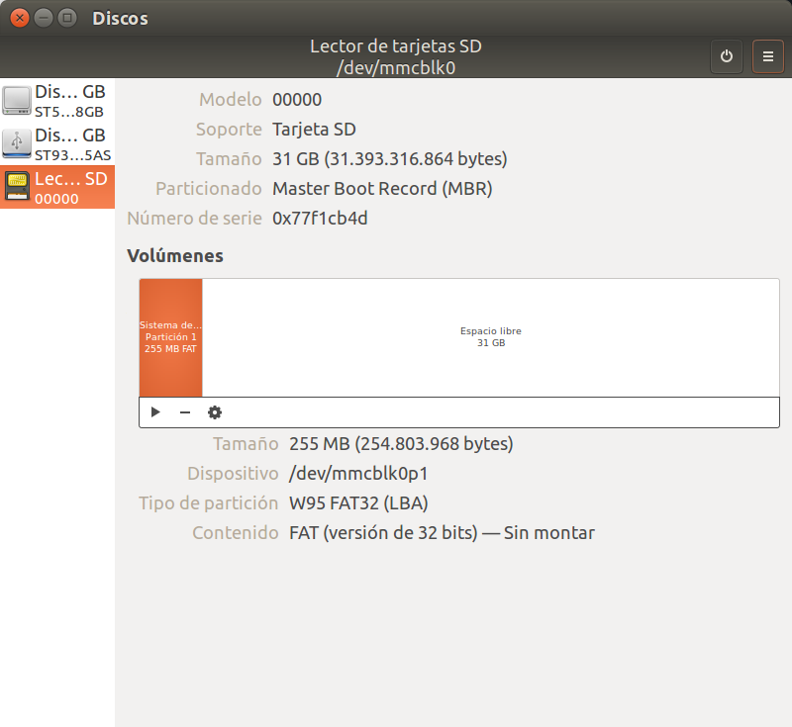Select the USB disk ST93...5AS
This screenshot has width=792, height=727.
[57, 143]
